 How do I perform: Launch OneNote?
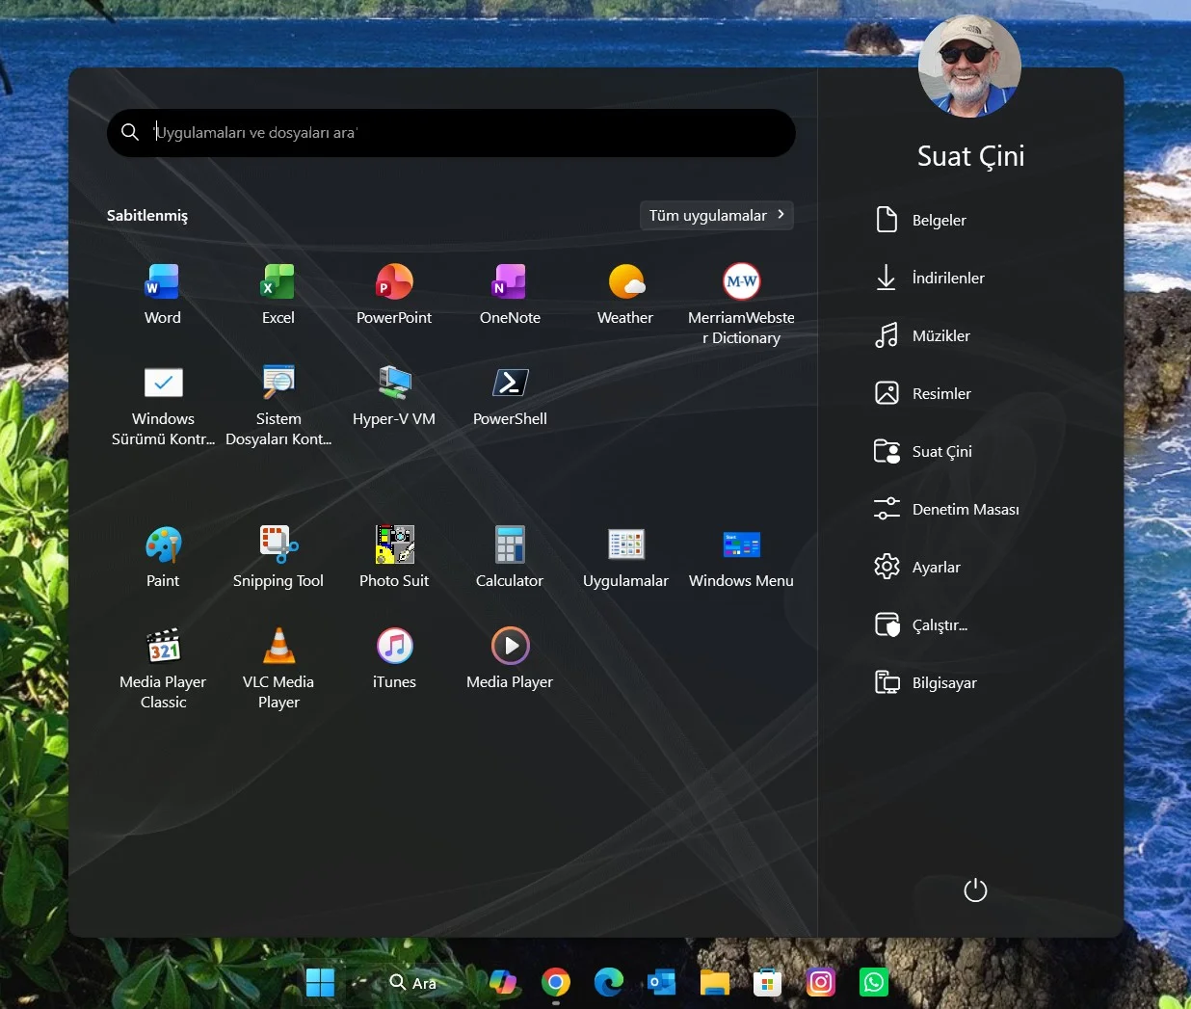(510, 295)
